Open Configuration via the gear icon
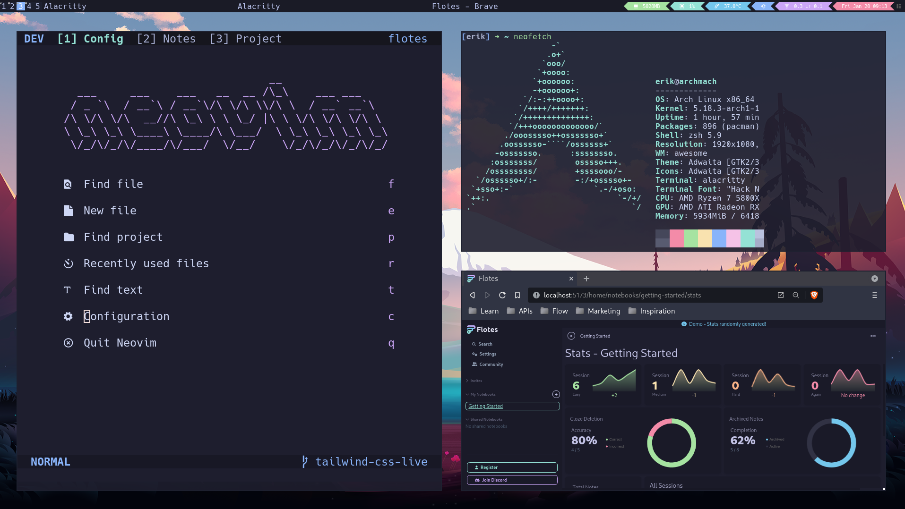 tap(68, 316)
